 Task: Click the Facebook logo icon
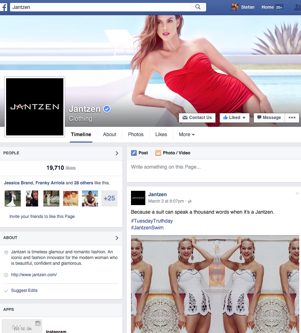(4, 7)
